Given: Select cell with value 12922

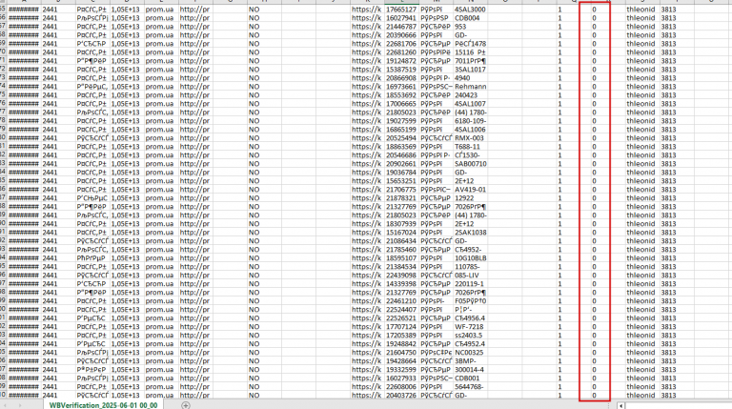Looking at the screenshot, I should [470, 198].
